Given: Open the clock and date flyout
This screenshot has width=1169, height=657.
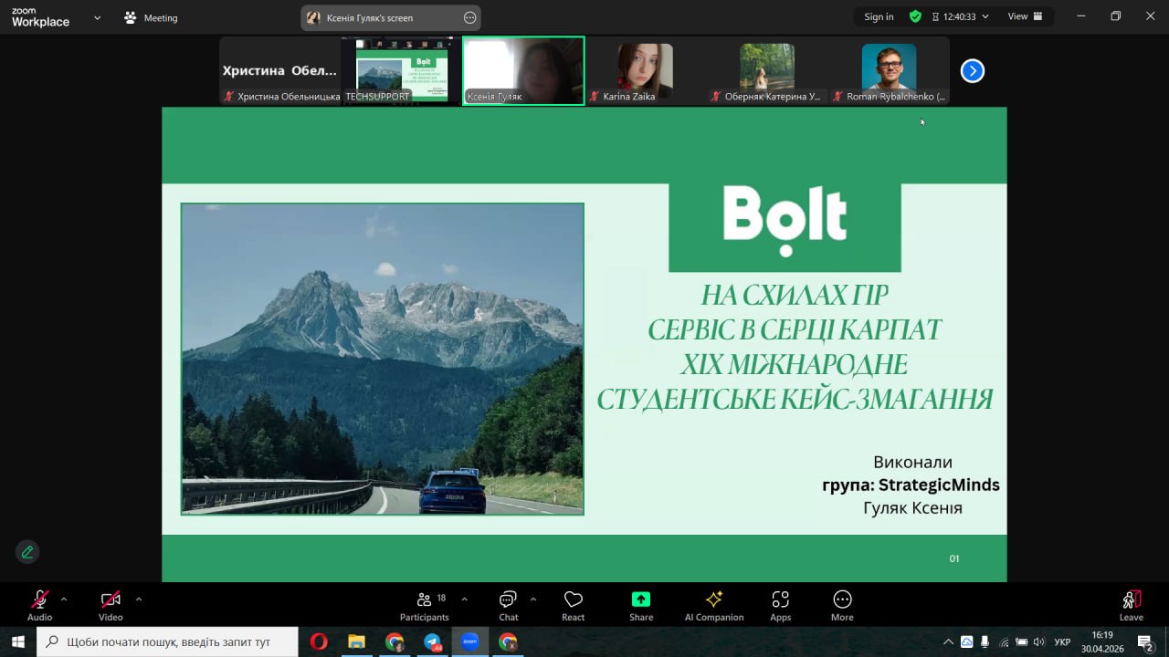Looking at the screenshot, I should 1102,641.
